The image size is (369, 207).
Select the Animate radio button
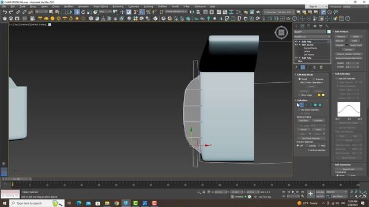[x=314, y=79]
